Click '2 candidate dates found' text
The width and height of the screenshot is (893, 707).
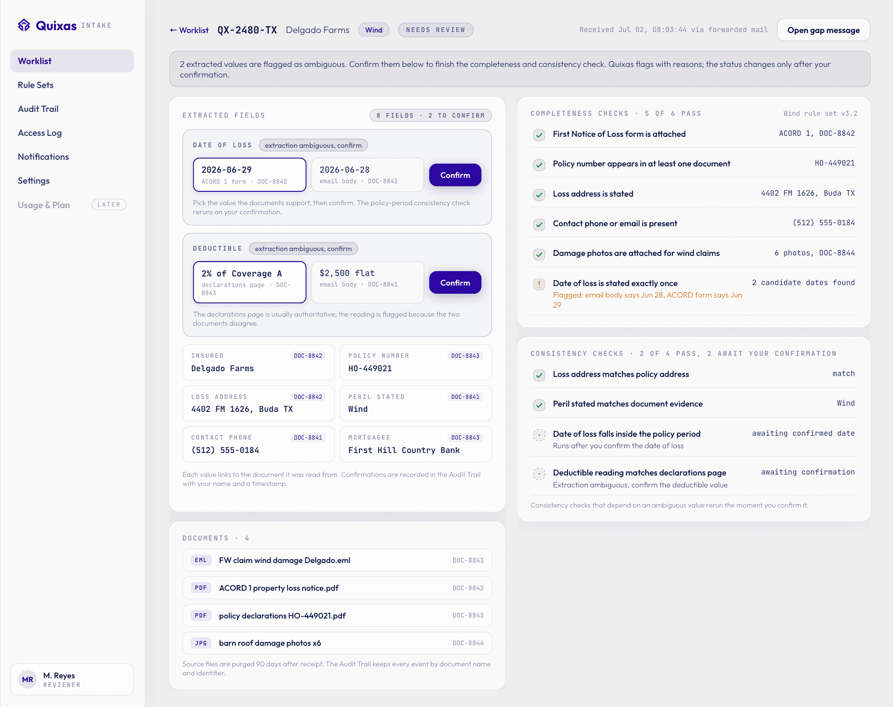click(804, 283)
